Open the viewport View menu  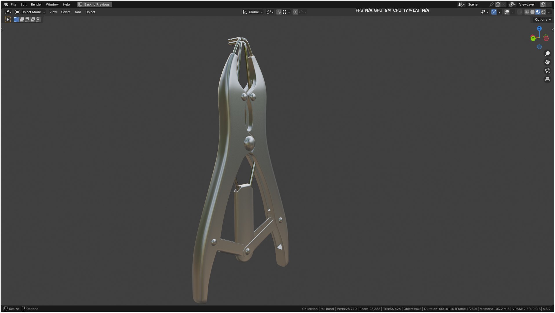point(53,12)
